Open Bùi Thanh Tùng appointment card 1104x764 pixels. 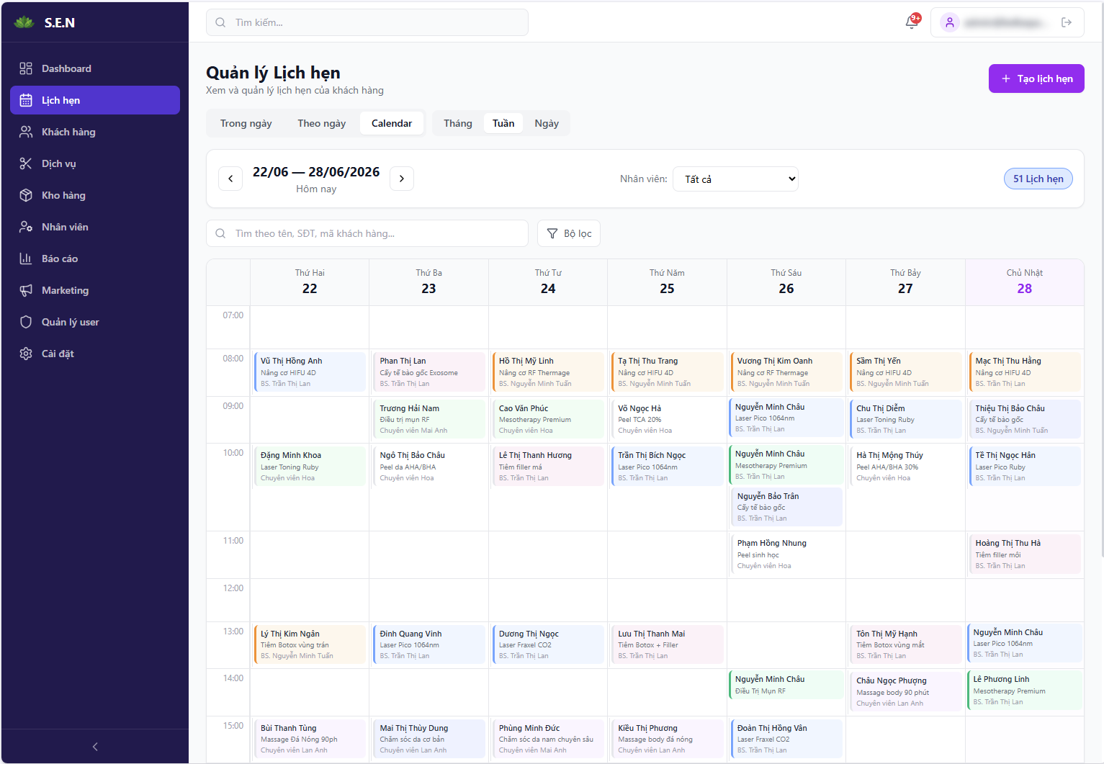(x=310, y=739)
